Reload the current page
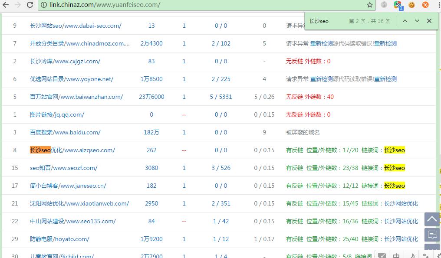The height and width of the screenshot is (258, 441). pyautogui.click(x=30, y=5)
